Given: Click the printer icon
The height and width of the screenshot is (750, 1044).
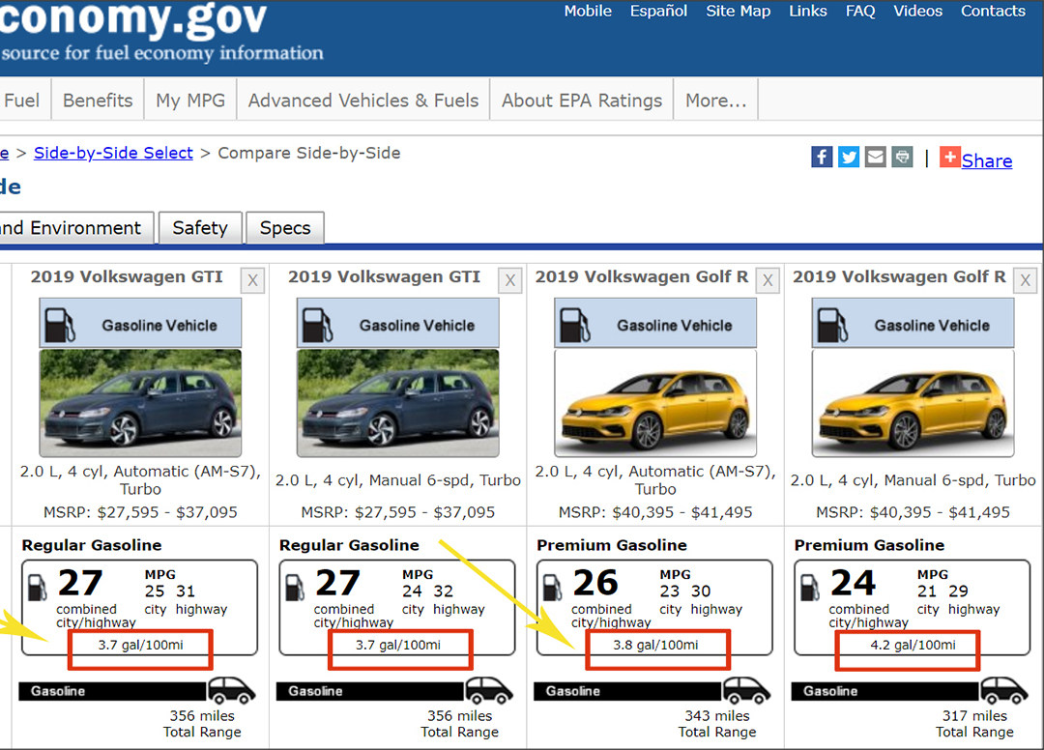Looking at the screenshot, I should click(x=902, y=157).
